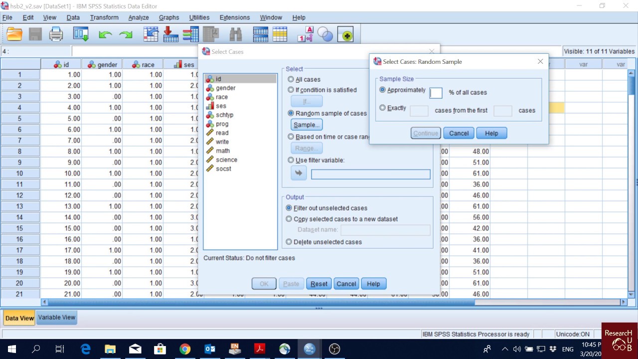Open Chrome from the taskbar
638x359 pixels.
tap(185, 349)
